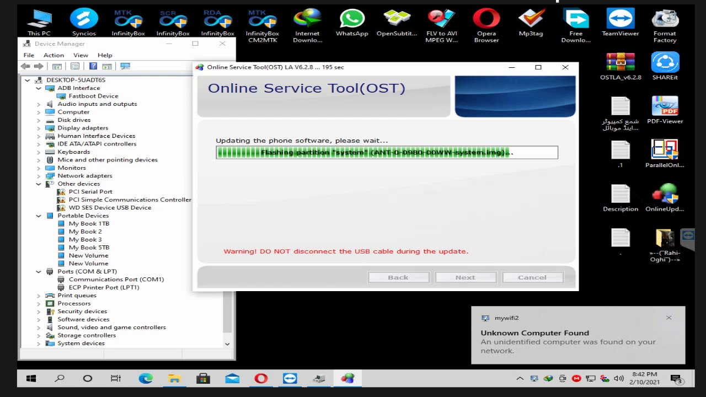
Task: Click the Forward arrow in Device Manager toolbar
Action: pyautogui.click(x=38, y=66)
